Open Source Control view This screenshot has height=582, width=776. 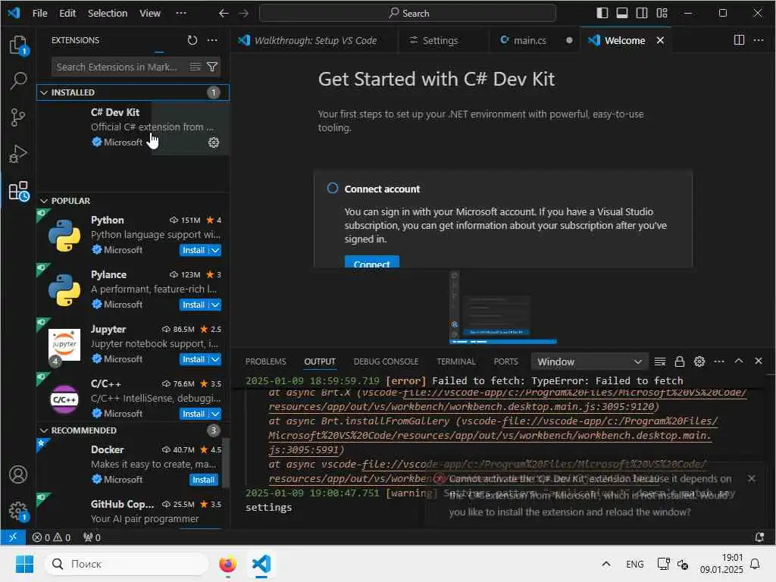pos(18,117)
